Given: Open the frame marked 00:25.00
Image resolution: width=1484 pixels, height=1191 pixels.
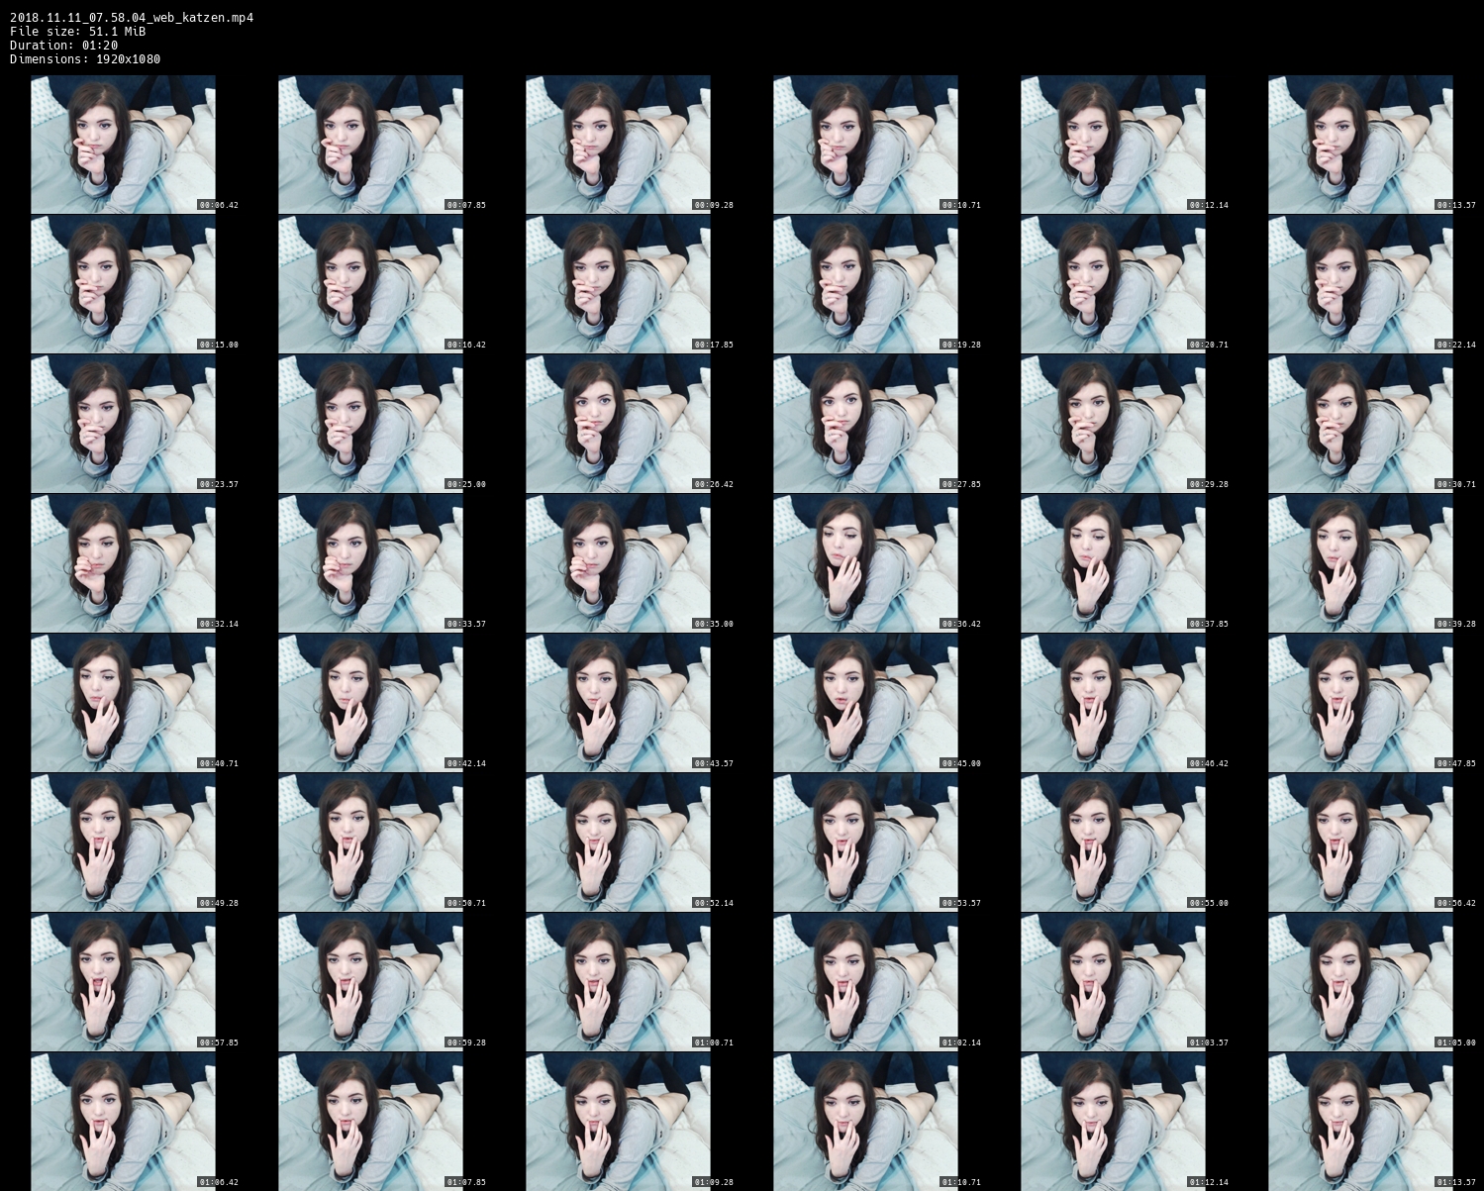Looking at the screenshot, I should [371, 424].
